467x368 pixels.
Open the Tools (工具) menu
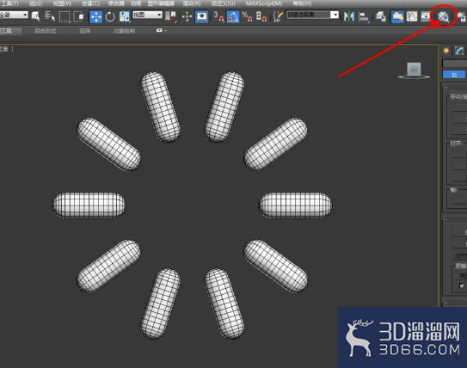(x=9, y=3)
